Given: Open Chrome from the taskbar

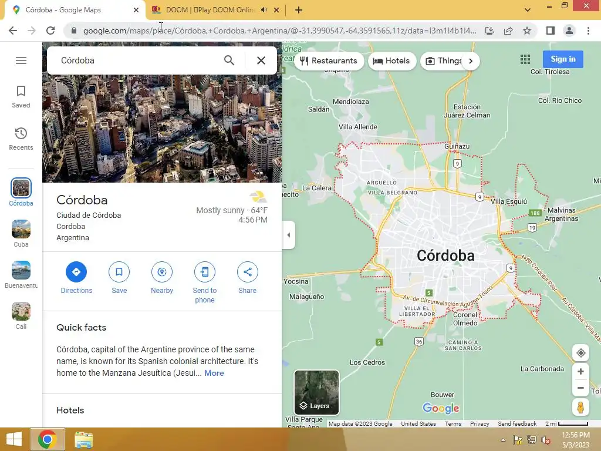Looking at the screenshot, I should coord(48,439).
